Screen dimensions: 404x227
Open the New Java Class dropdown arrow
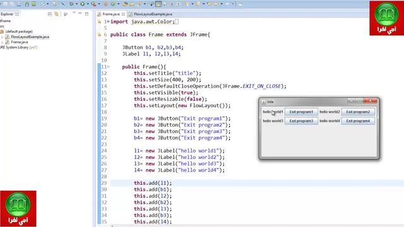(x=118, y=4)
